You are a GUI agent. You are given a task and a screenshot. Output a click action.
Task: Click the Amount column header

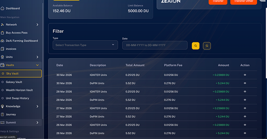click(x=224, y=65)
